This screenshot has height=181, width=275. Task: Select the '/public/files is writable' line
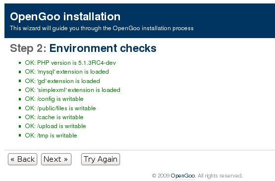point(60,108)
